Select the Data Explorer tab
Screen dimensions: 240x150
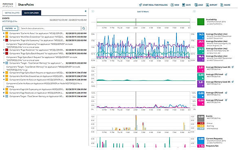31,13
